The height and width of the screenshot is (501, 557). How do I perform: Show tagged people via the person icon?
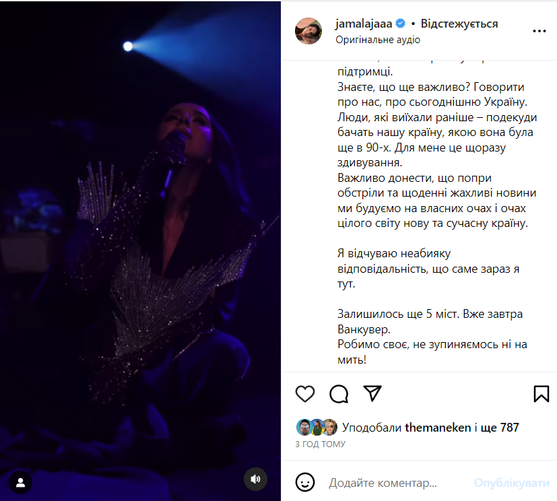(21, 483)
